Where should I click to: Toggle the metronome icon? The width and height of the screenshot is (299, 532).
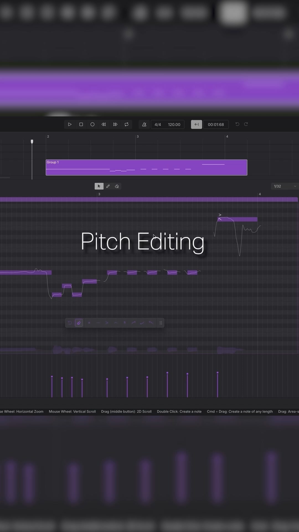(x=144, y=124)
